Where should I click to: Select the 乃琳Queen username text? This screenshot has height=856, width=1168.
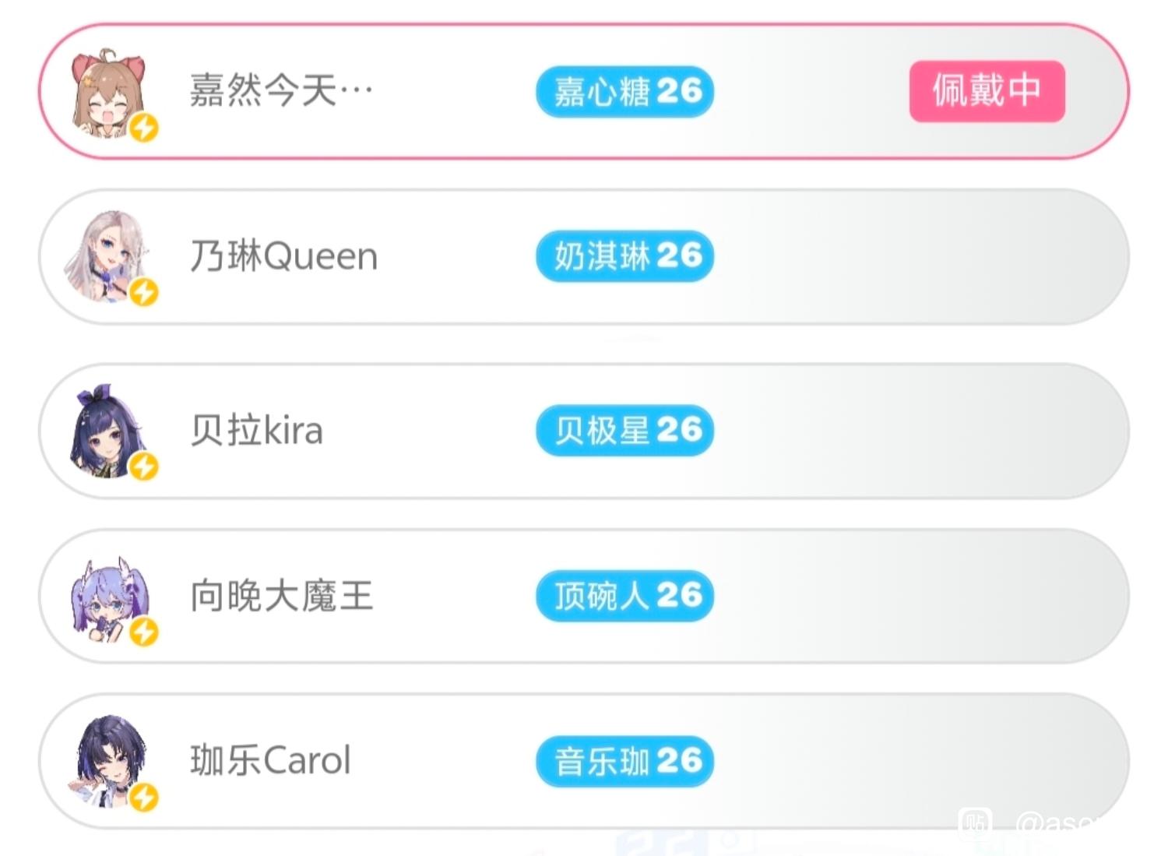[284, 256]
